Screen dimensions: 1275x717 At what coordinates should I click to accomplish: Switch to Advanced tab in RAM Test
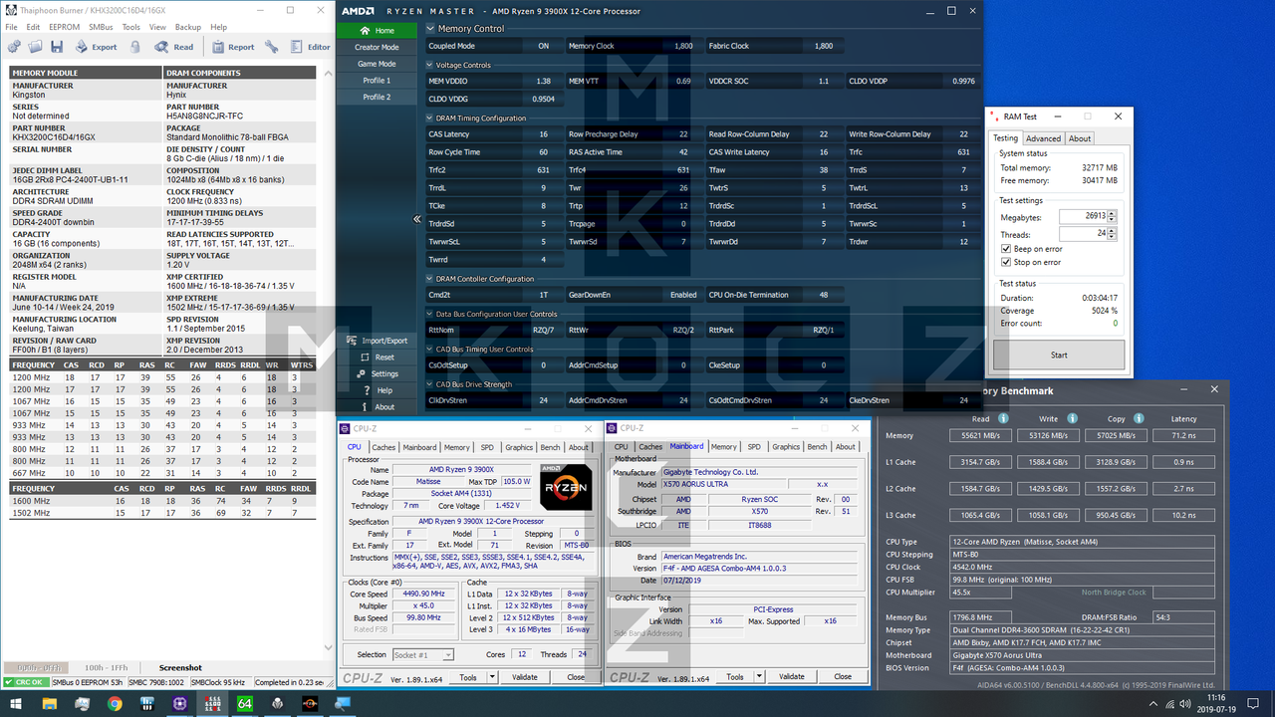pos(1043,138)
